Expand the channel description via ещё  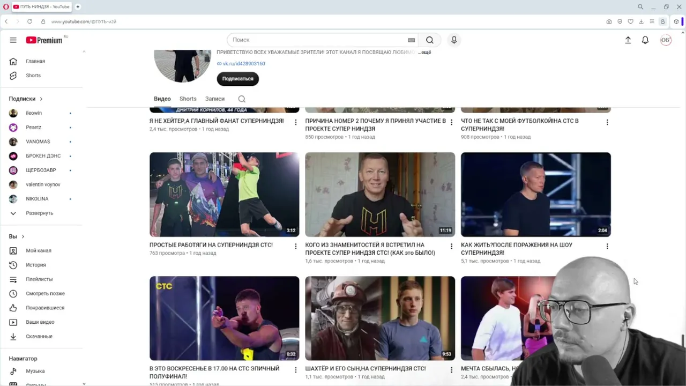click(425, 52)
